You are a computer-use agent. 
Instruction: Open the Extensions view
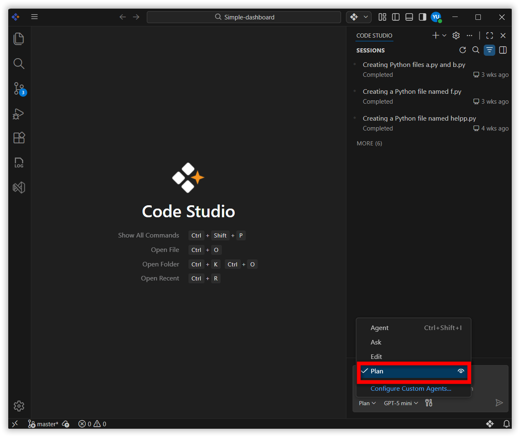[19, 138]
